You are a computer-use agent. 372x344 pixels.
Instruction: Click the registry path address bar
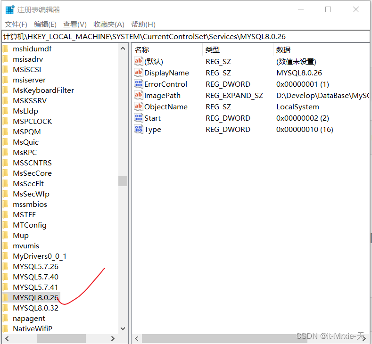tap(186, 36)
